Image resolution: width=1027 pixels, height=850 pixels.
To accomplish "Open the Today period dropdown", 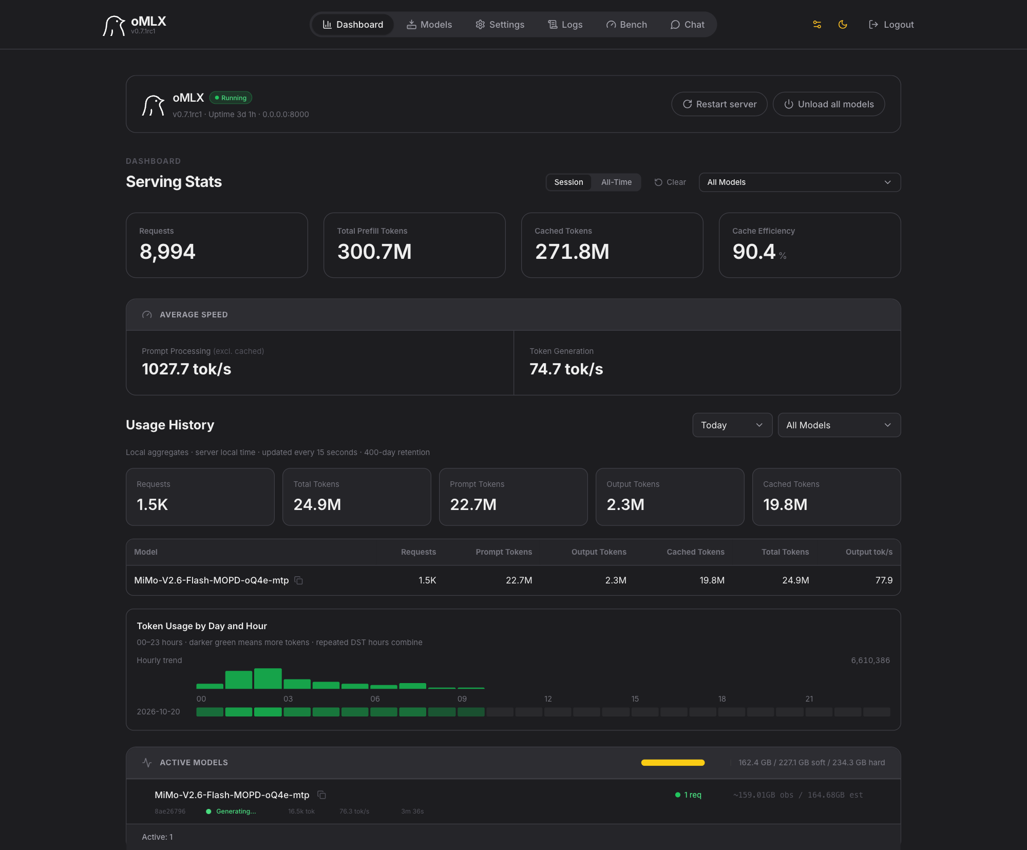I will pos(732,425).
